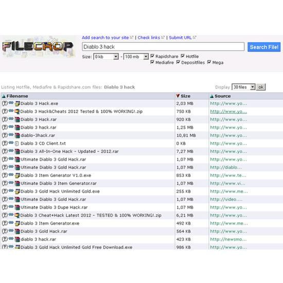The height and width of the screenshot is (283, 283).
Task: Sort results by Source column header
Action: coord(222,96)
